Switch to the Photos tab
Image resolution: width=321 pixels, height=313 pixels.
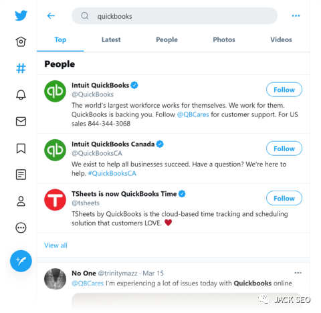point(224,39)
